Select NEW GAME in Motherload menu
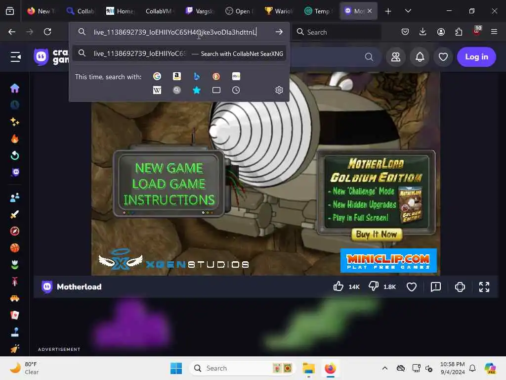This screenshot has width=506, height=380. click(x=169, y=168)
